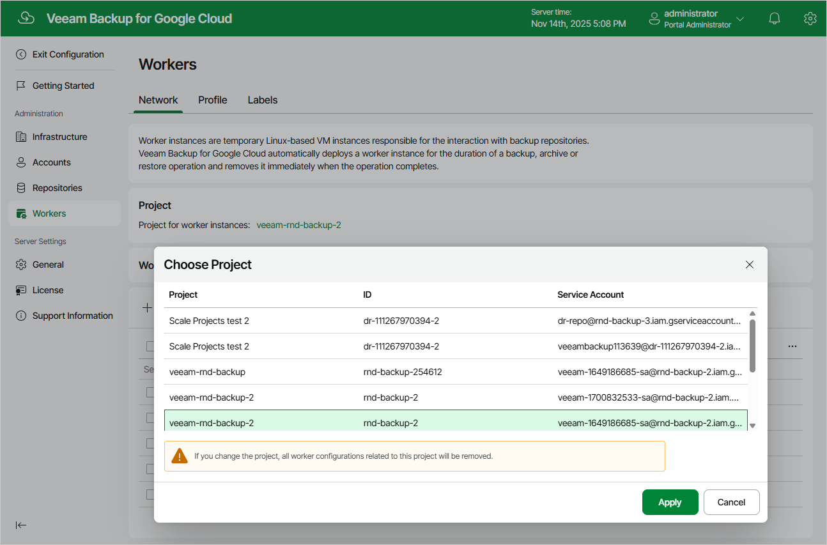Screen dimensions: 827x545
Task: Click the Workers sidebar icon
Action: (21, 213)
